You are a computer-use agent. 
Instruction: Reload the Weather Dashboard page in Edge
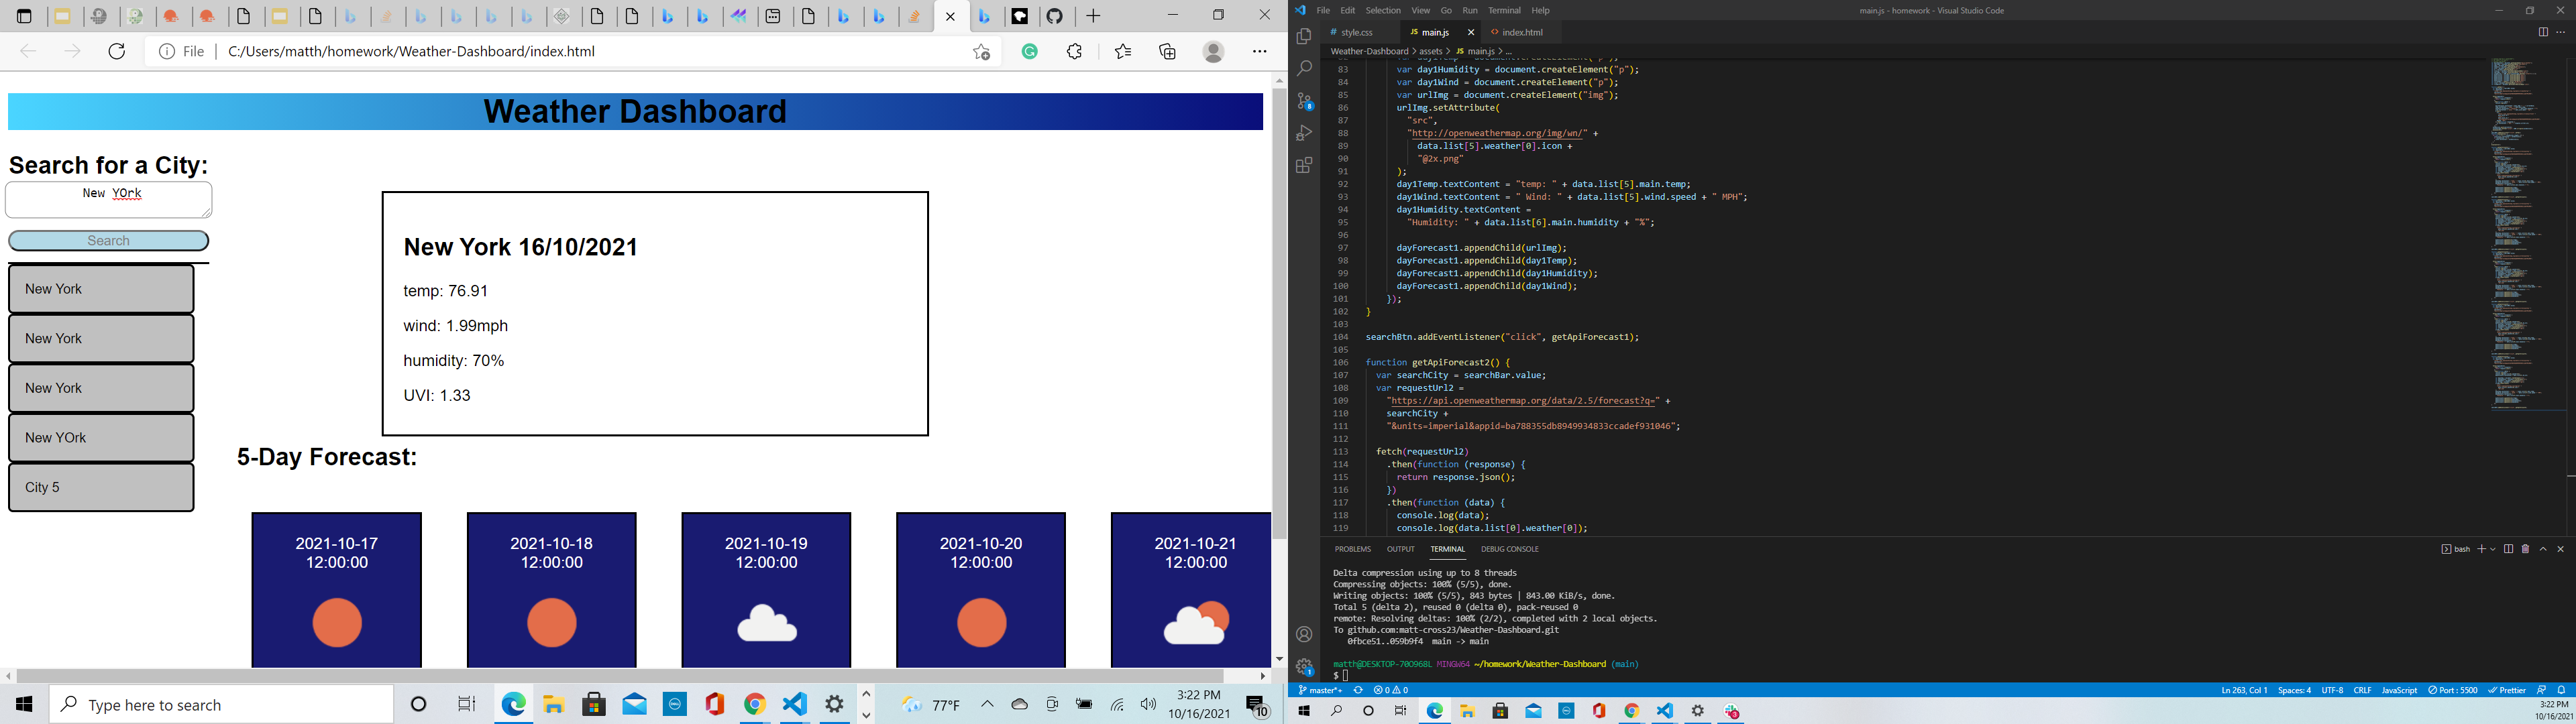coord(117,51)
